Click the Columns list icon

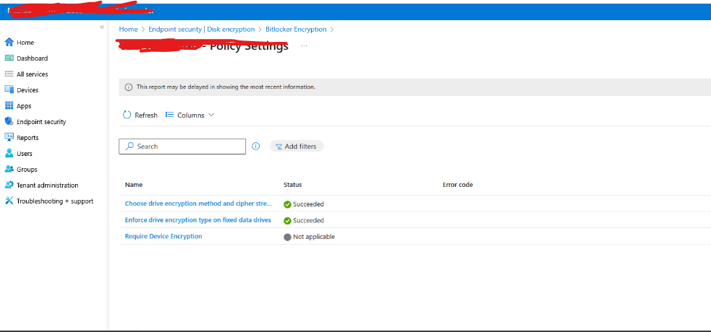[169, 115]
